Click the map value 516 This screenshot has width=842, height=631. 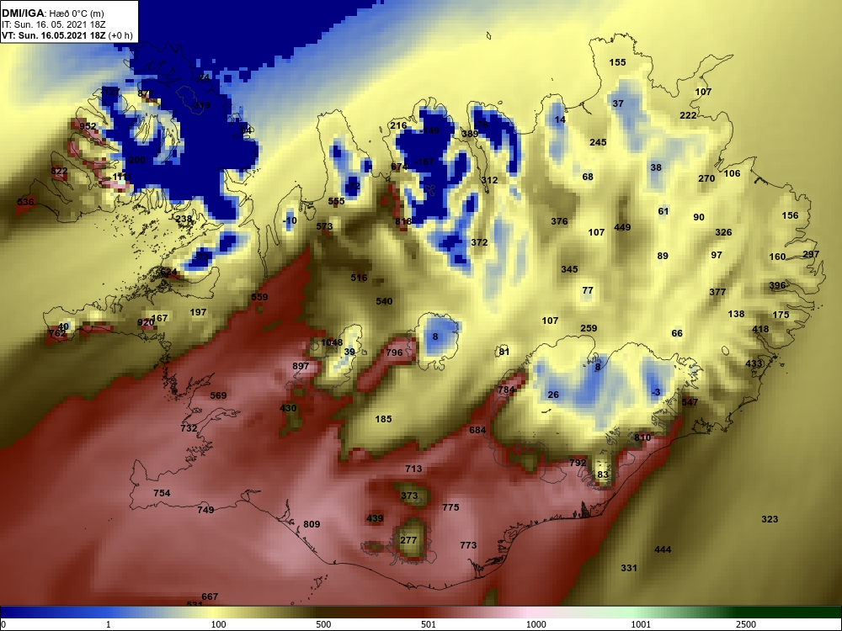pyautogui.click(x=359, y=278)
